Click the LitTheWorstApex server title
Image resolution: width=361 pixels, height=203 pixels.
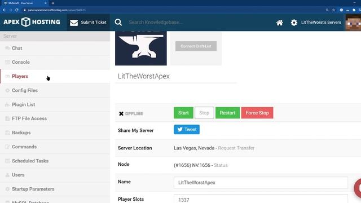click(x=144, y=76)
